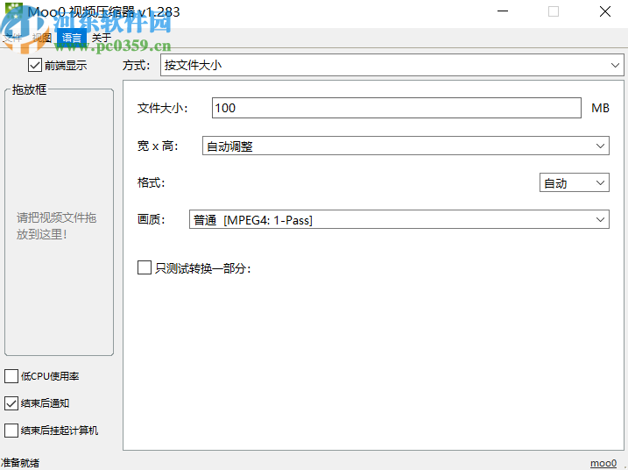Expand the 画质 dropdown 普通 MPEG4
The image size is (628, 470).
point(399,219)
